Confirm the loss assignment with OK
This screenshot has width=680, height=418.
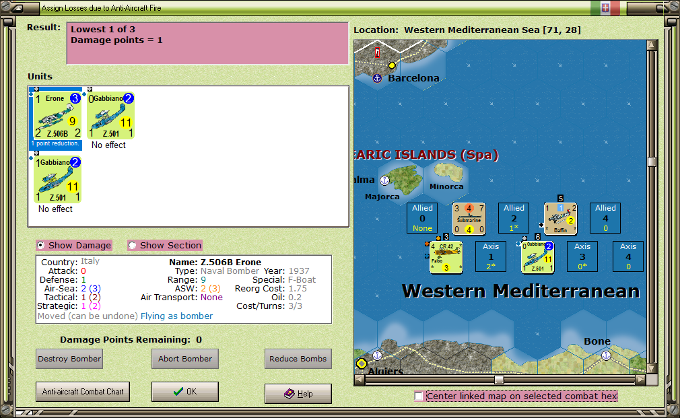pyautogui.click(x=184, y=391)
